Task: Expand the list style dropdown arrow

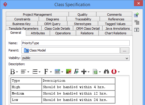Action: (x=39, y=72)
